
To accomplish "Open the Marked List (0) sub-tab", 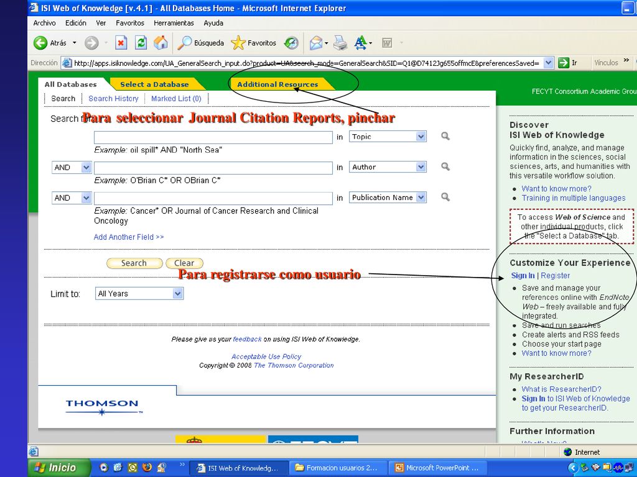I will [176, 99].
